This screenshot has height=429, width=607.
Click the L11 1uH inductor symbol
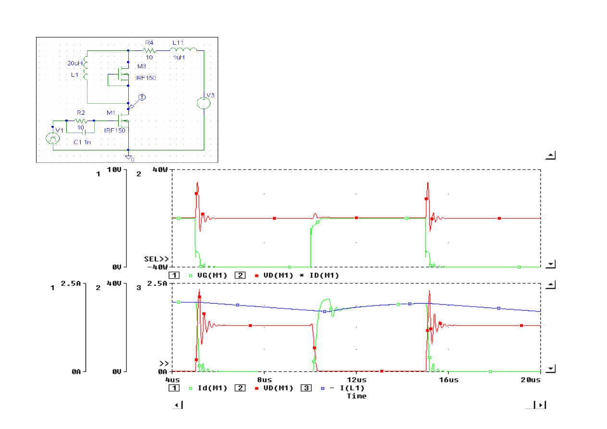click(x=183, y=50)
